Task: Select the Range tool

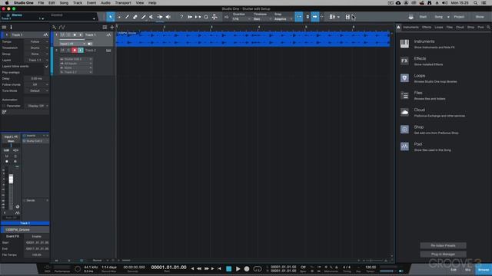Action: click(x=119, y=17)
